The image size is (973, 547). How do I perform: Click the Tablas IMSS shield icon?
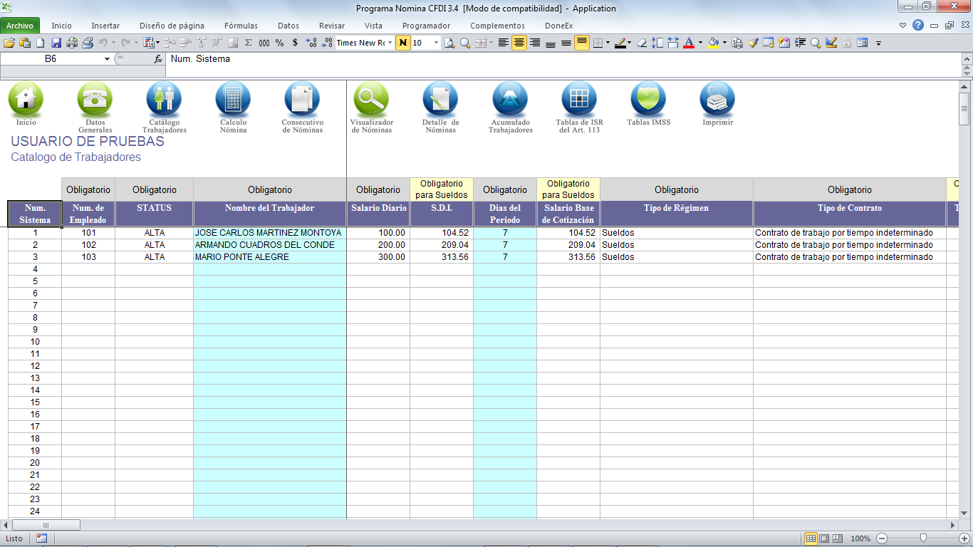tap(648, 100)
